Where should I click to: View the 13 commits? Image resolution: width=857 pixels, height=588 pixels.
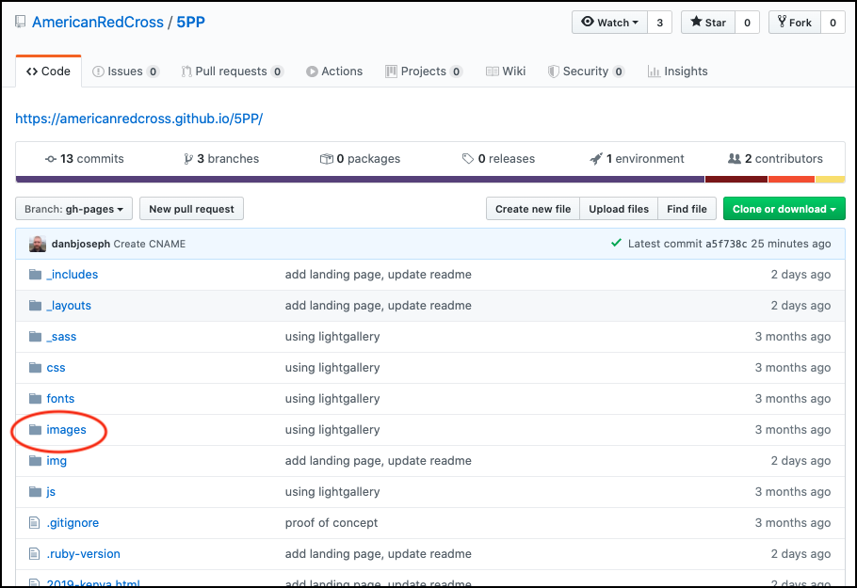pyautogui.click(x=84, y=159)
